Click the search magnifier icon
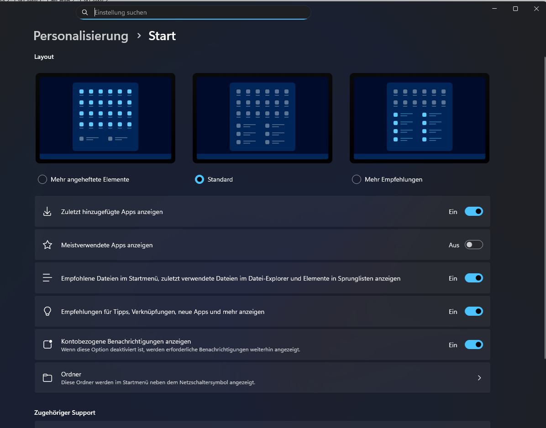Image resolution: width=546 pixels, height=428 pixels. 84,12
